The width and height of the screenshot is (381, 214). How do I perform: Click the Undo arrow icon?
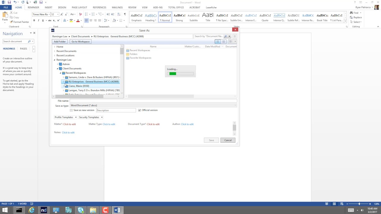click(x=15, y=2)
